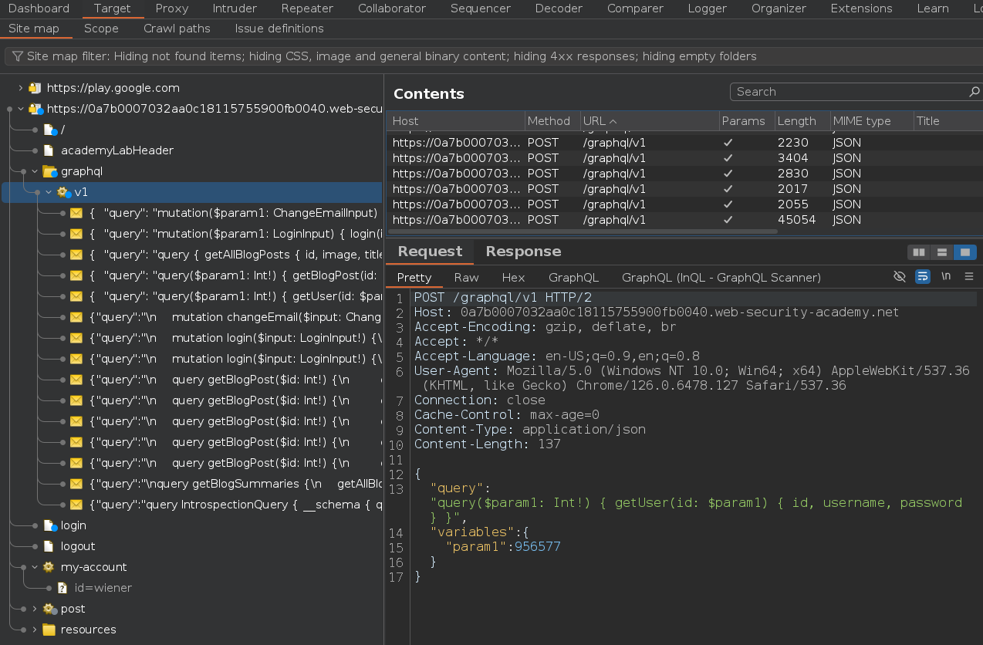Click the search magnifier icon in Contents
Screen dimensions: 983x645
[x=975, y=92]
